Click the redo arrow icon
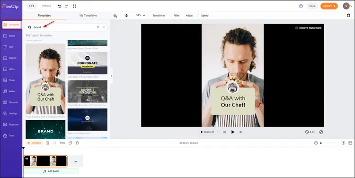The height and width of the screenshot is (178, 355). coord(66,6)
